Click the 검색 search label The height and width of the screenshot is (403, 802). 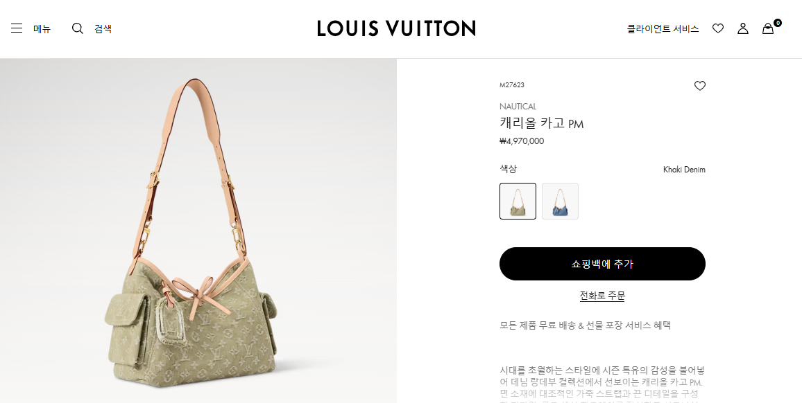coord(103,29)
